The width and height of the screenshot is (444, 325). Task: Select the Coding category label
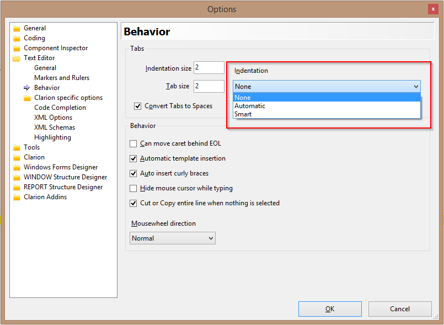34,38
